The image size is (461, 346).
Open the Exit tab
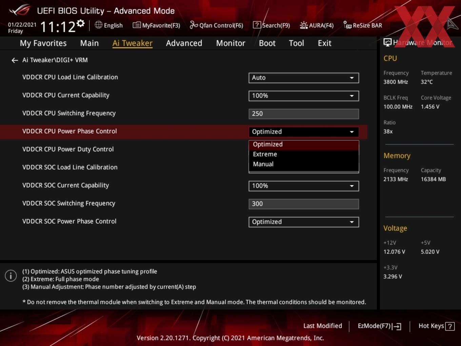[x=324, y=43]
